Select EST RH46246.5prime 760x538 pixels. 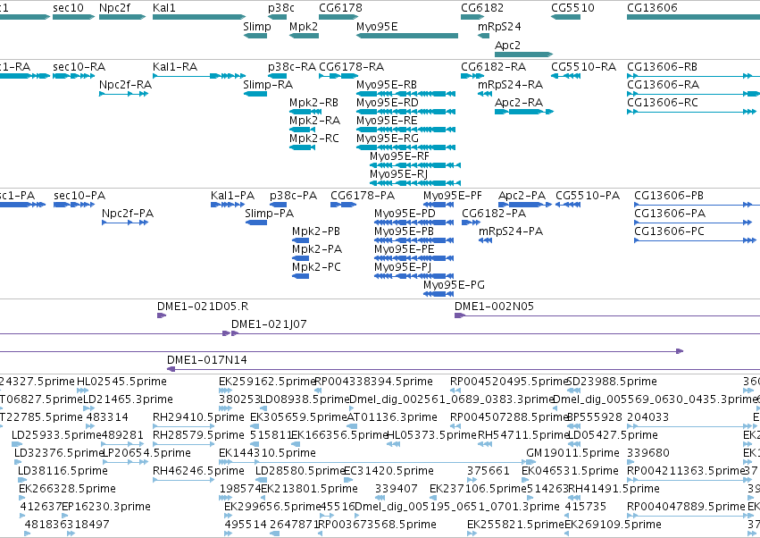pos(198,471)
